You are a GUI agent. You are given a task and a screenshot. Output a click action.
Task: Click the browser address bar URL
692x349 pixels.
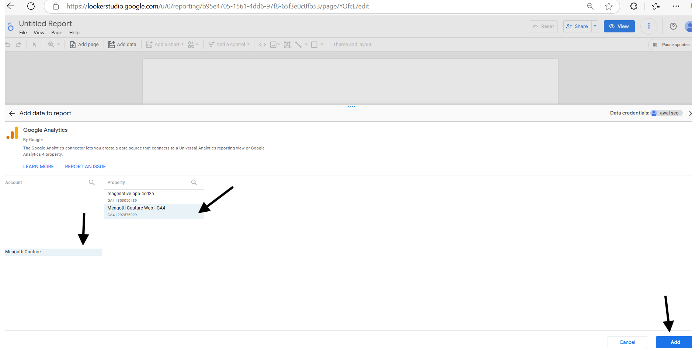click(x=218, y=6)
